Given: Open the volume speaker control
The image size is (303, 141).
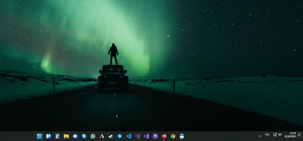Looking at the screenshot, I should [x=280, y=134].
